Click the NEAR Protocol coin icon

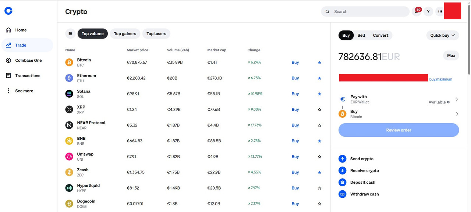69,125
